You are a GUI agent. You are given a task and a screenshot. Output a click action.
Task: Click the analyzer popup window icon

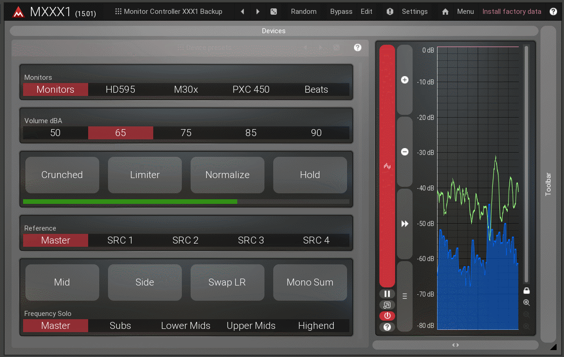click(387, 305)
